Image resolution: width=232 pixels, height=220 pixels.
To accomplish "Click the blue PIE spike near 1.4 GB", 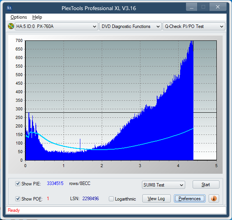I will [x=80, y=144].
